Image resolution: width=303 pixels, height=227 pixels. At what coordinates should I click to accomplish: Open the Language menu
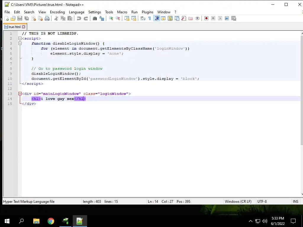[x=77, y=12]
